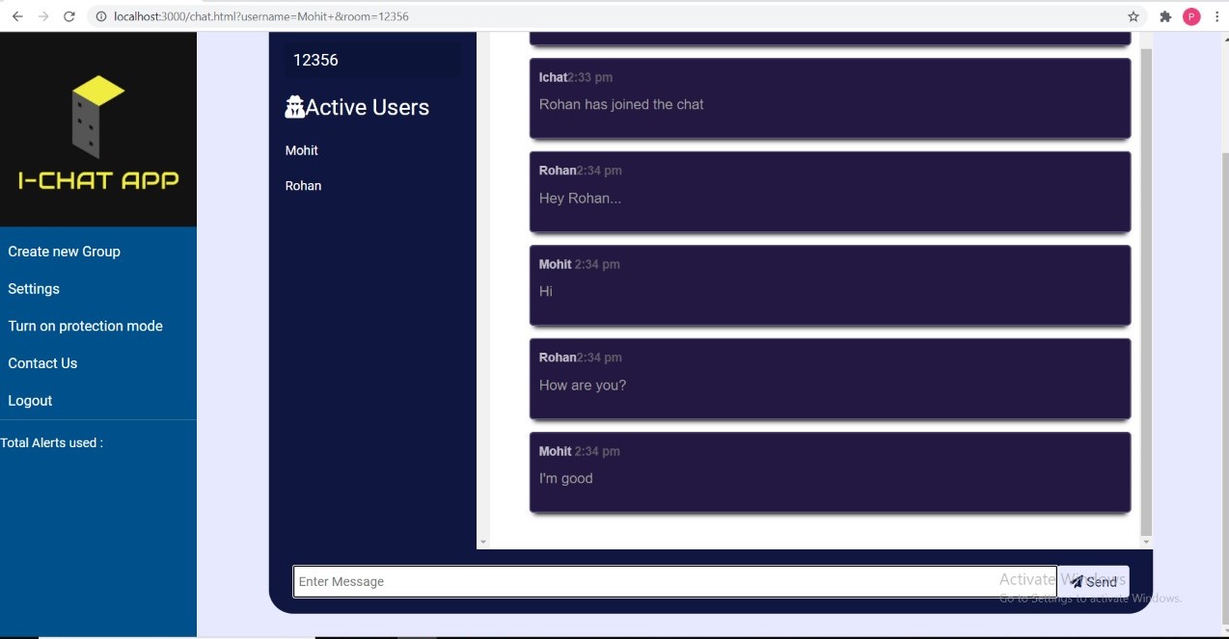Open the Chrome profile avatar
1229x639 pixels.
tap(1191, 16)
